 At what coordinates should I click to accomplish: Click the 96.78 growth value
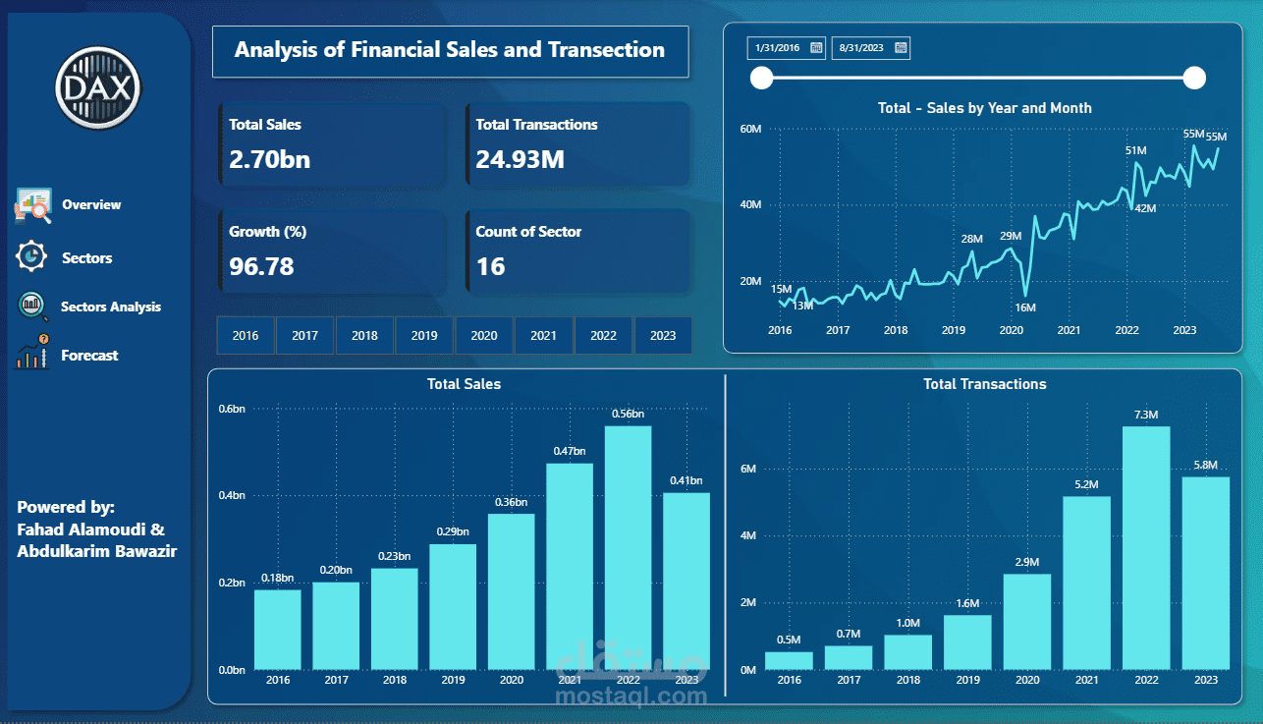click(x=261, y=266)
